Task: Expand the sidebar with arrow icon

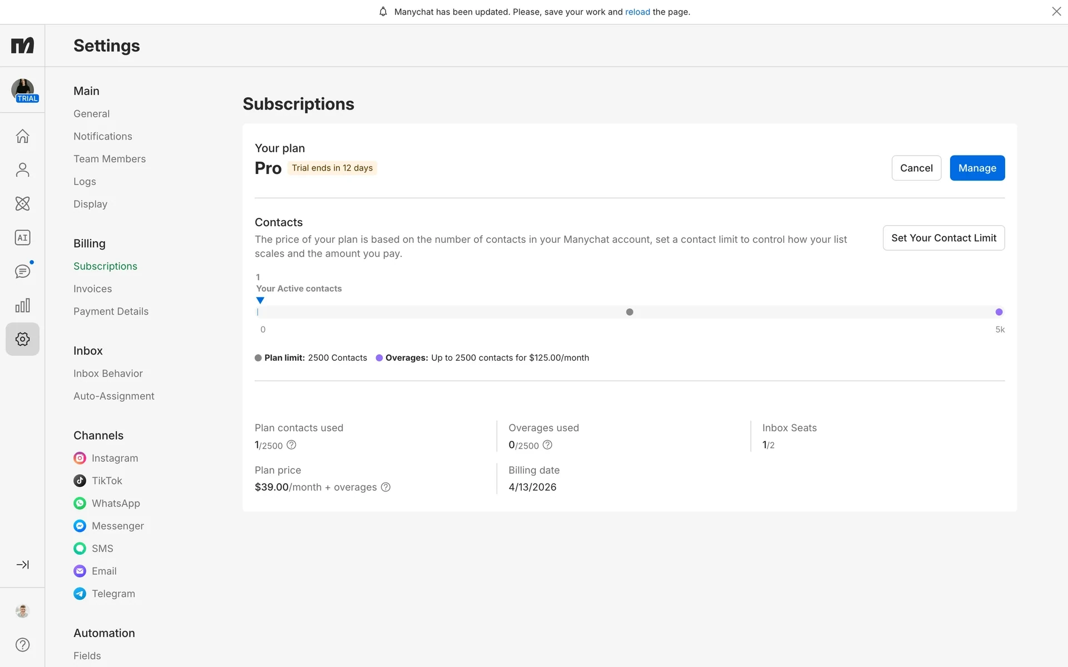Action: [x=22, y=565]
